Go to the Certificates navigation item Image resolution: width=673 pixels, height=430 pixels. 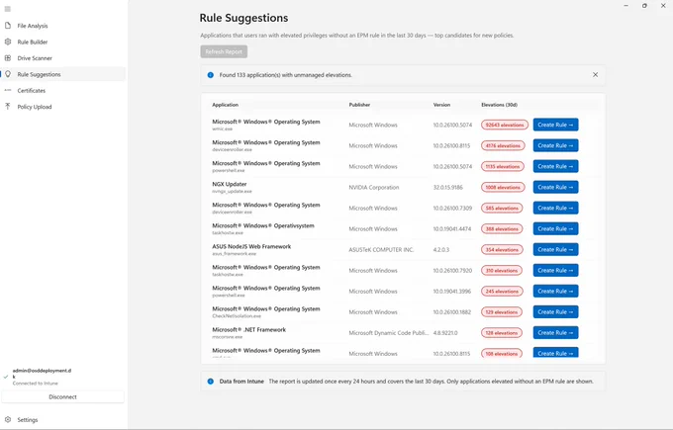63,91
